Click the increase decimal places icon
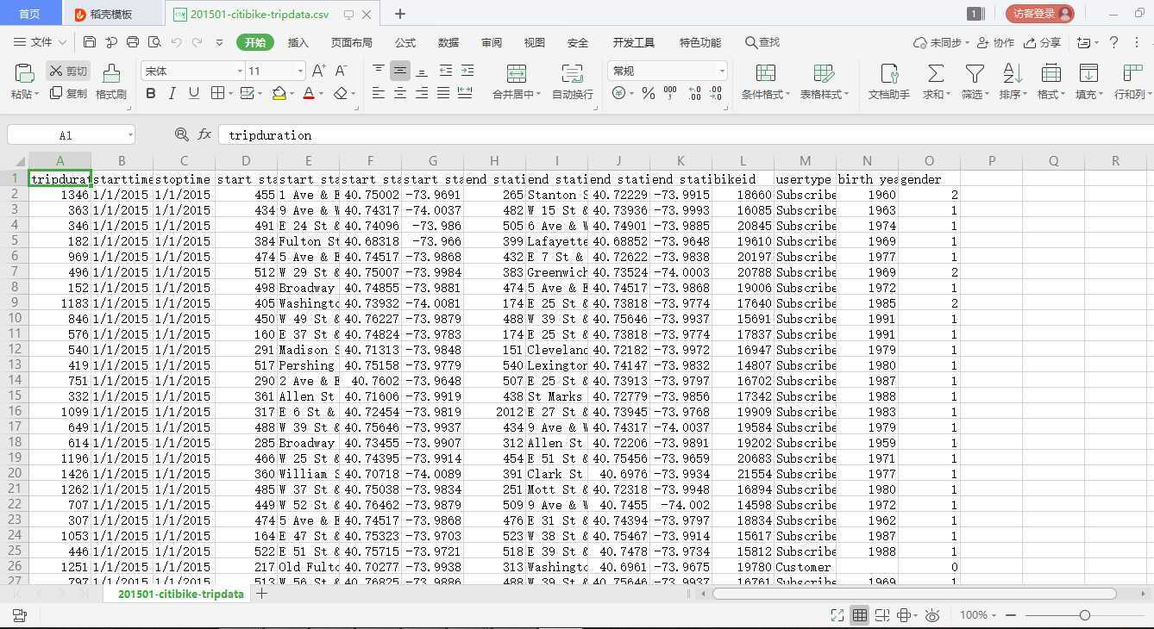Viewport: 1154px width, 629px height. [x=694, y=93]
